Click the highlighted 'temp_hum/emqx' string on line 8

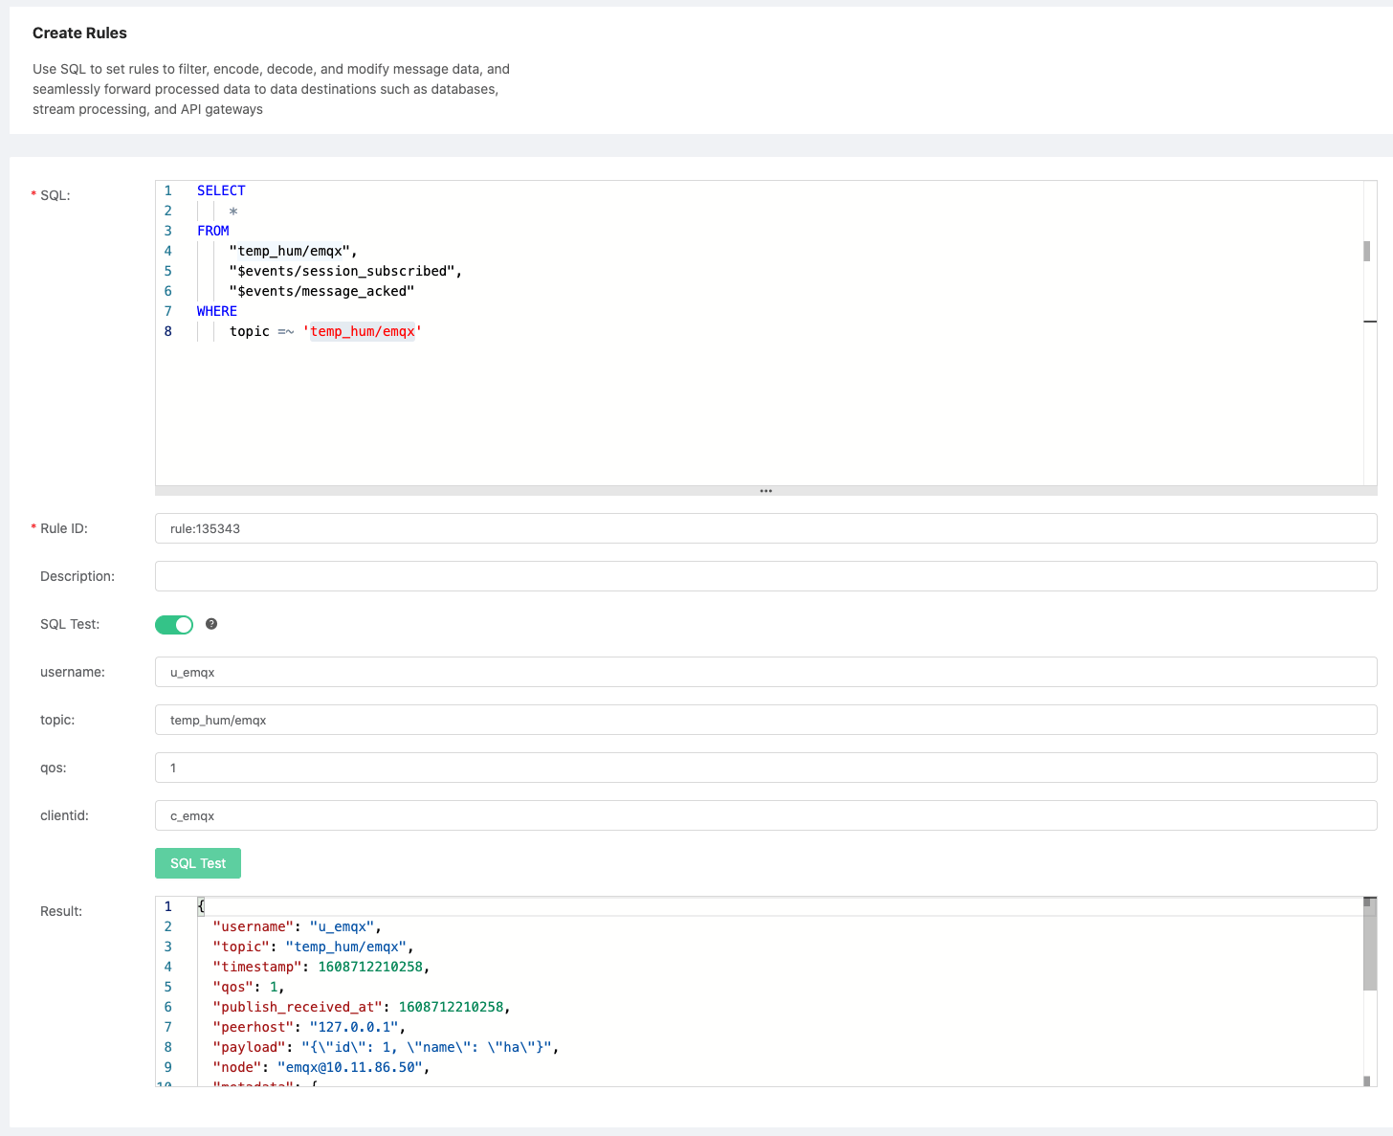point(363,331)
